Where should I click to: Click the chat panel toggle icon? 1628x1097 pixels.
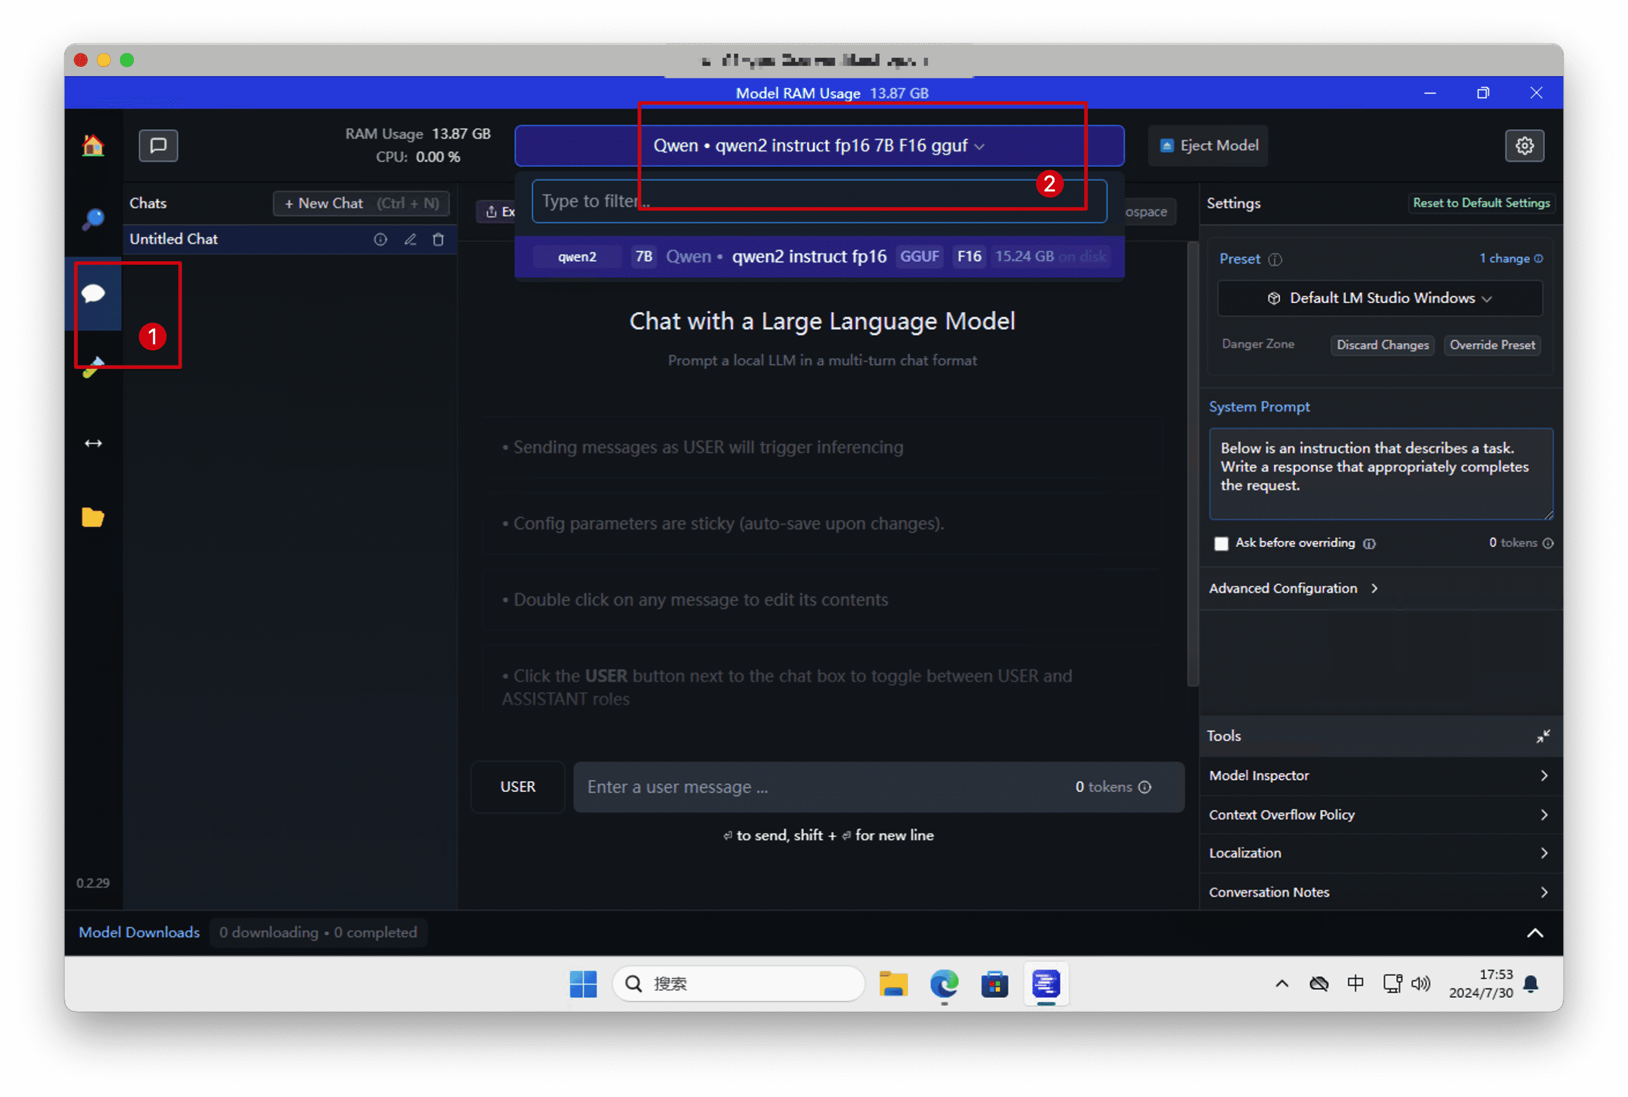tap(158, 145)
